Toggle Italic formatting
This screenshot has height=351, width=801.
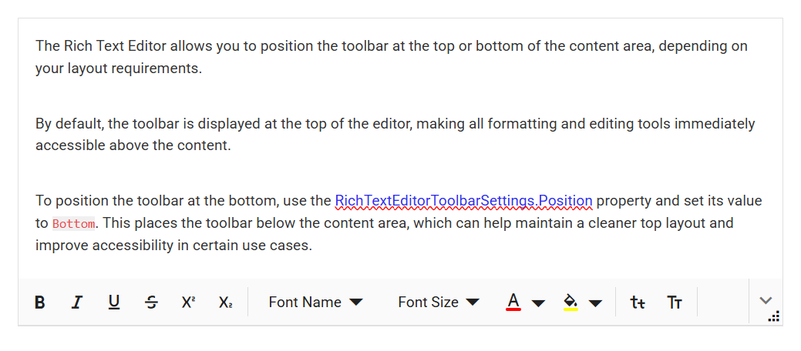pos(76,302)
